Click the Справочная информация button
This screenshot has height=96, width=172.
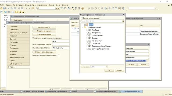point(44,52)
